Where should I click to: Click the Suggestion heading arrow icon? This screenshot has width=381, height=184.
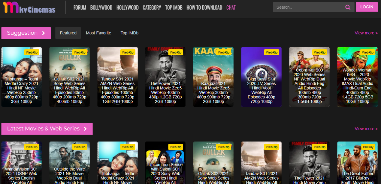(x=44, y=33)
